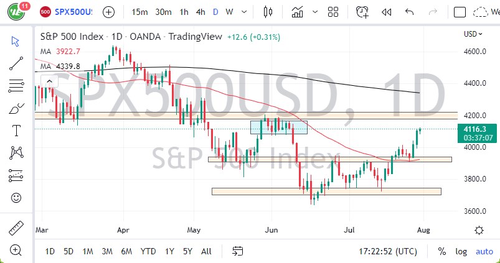Select the ruler measure tool
This screenshot has height=263, width=500.
[x=16, y=227]
